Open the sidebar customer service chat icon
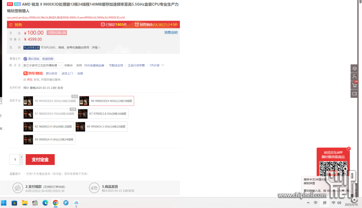 click(x=354, y=69)
